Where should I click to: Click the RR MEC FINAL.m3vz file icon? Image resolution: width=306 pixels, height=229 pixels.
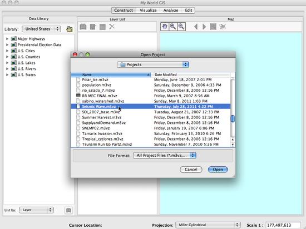78,96
